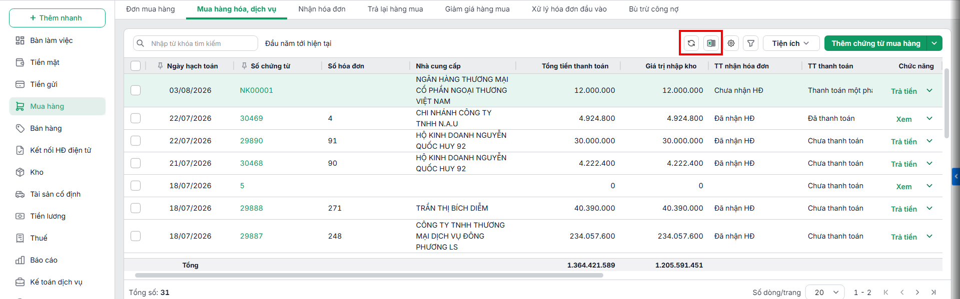
Task: Check the row NK00001 checkbox
Action: (x=136, y=90)
